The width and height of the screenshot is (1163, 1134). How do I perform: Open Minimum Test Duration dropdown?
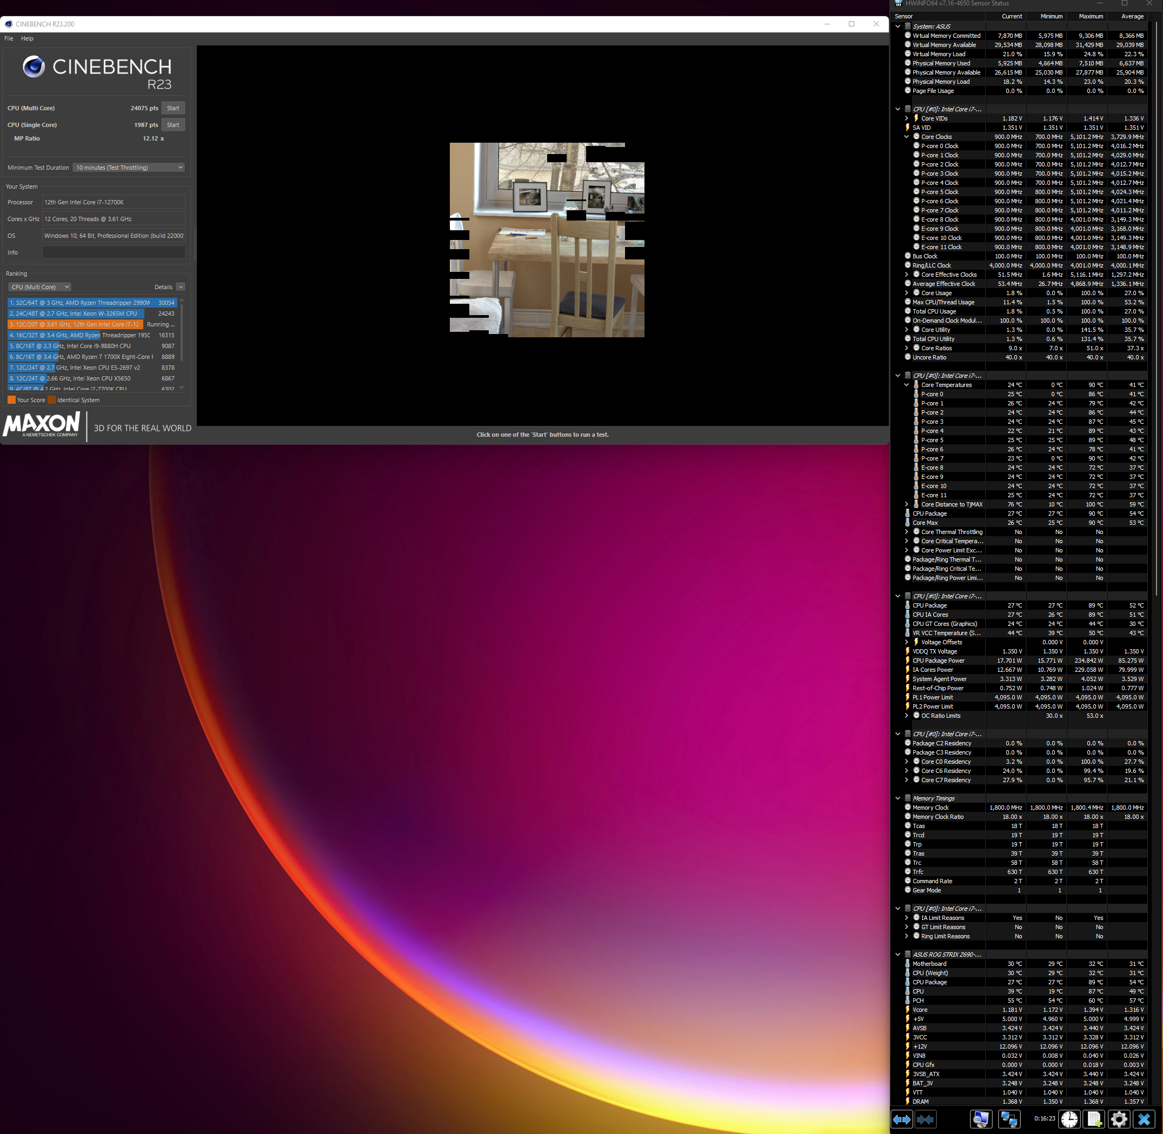point(129,168)
